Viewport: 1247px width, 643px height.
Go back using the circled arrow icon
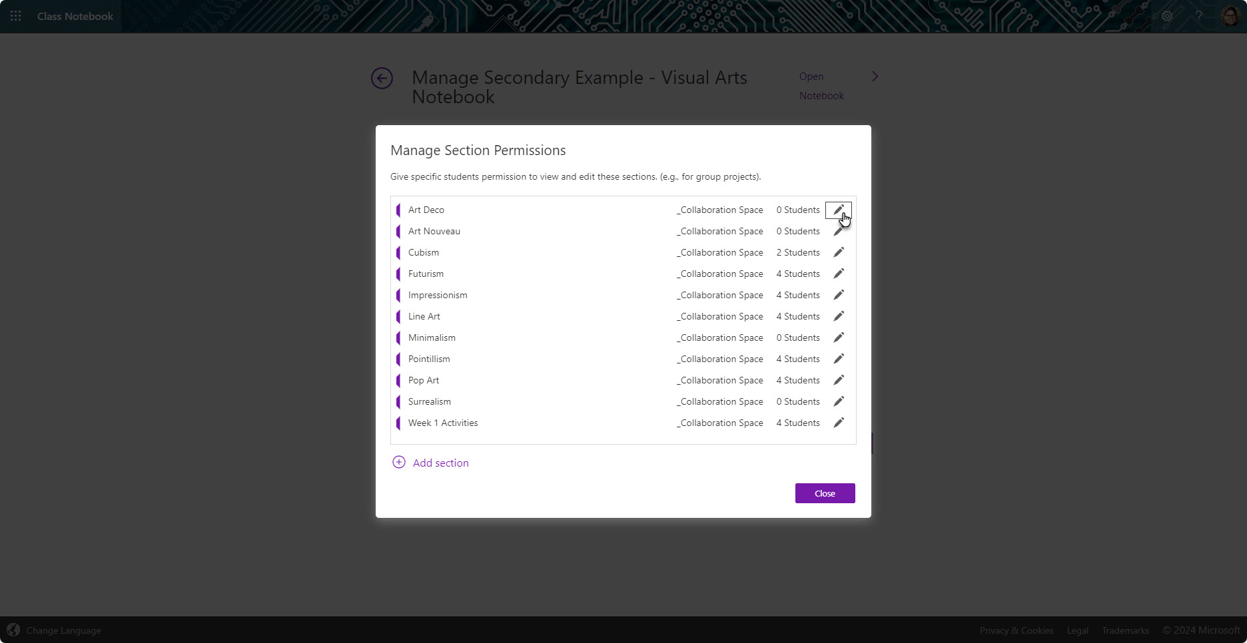click(382, 79)
